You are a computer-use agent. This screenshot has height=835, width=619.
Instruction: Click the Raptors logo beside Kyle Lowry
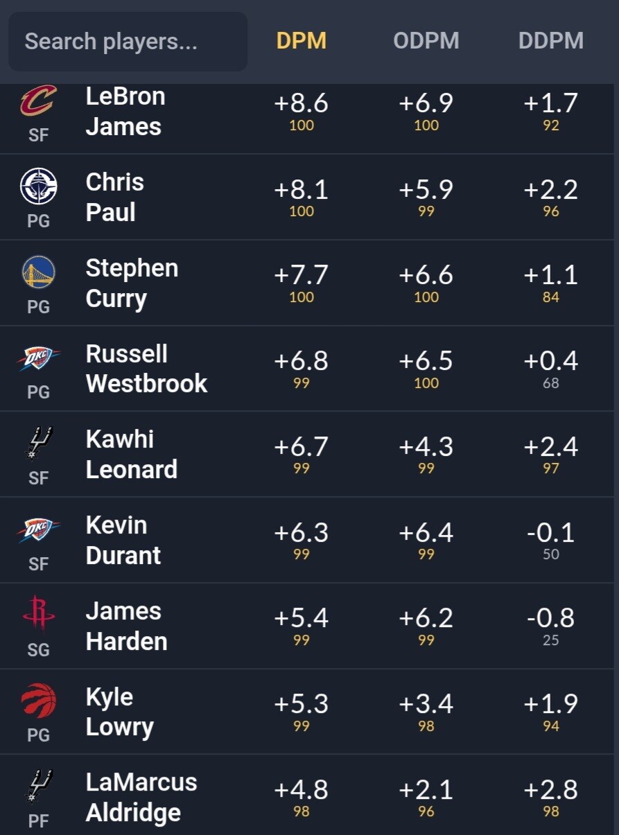pyautogui.click(x=38, y=701)
